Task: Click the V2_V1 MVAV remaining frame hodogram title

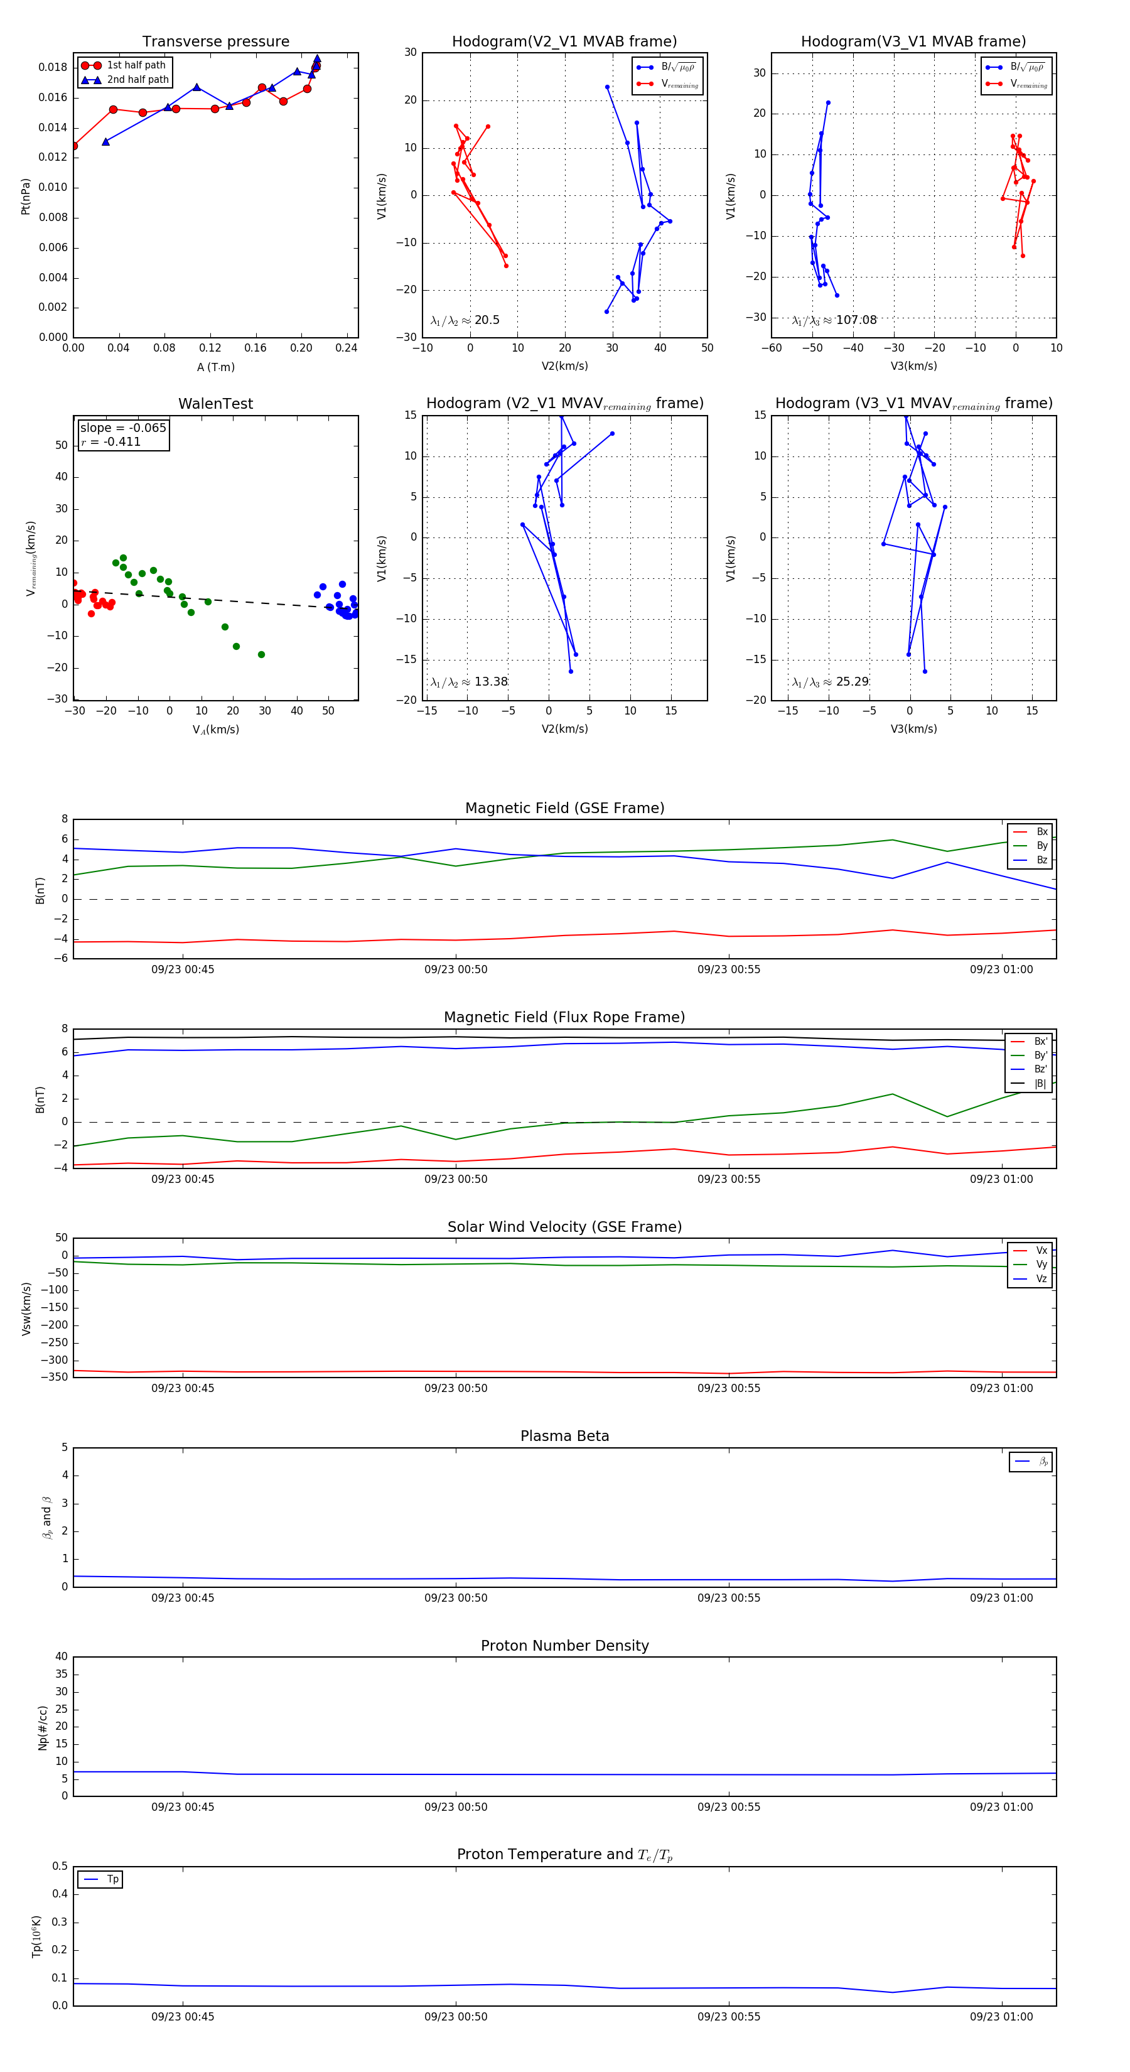Action: [x=564, y=403]
